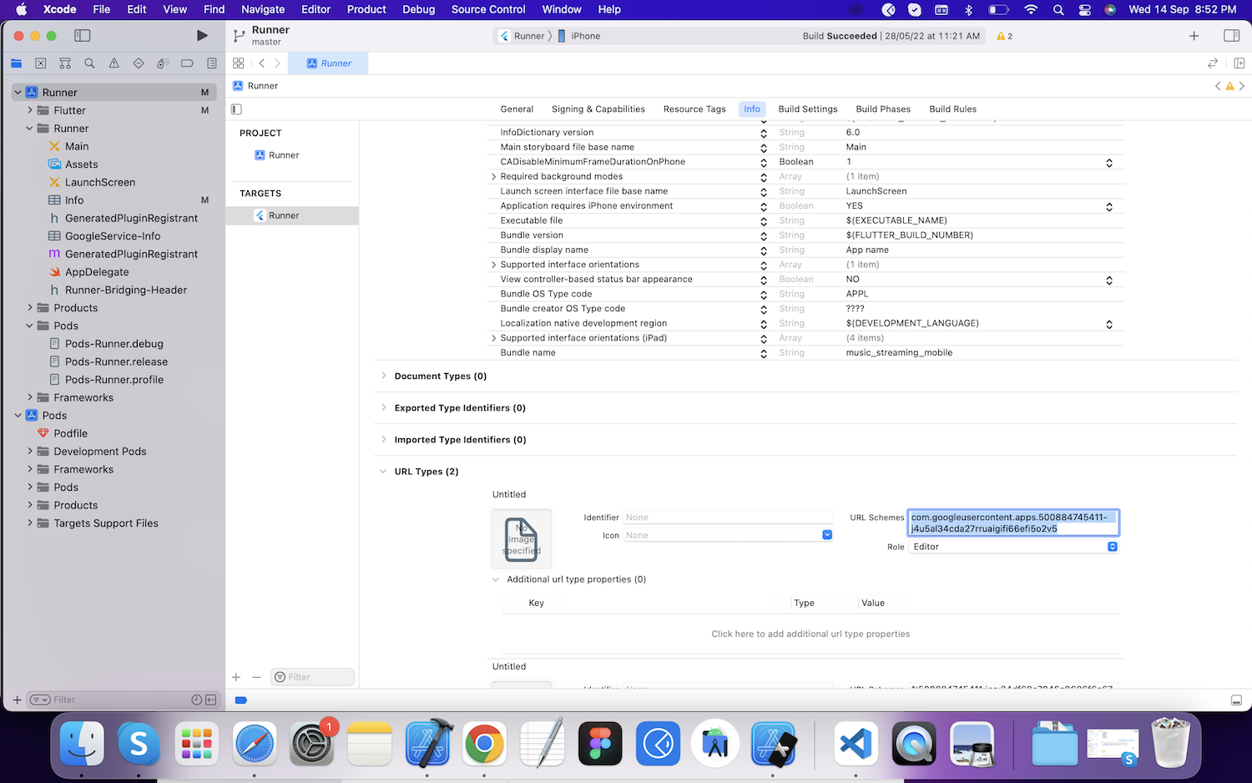Switch to Signing & Capabilities tab
Screen dimensions: 1252x783
(598, 109)
